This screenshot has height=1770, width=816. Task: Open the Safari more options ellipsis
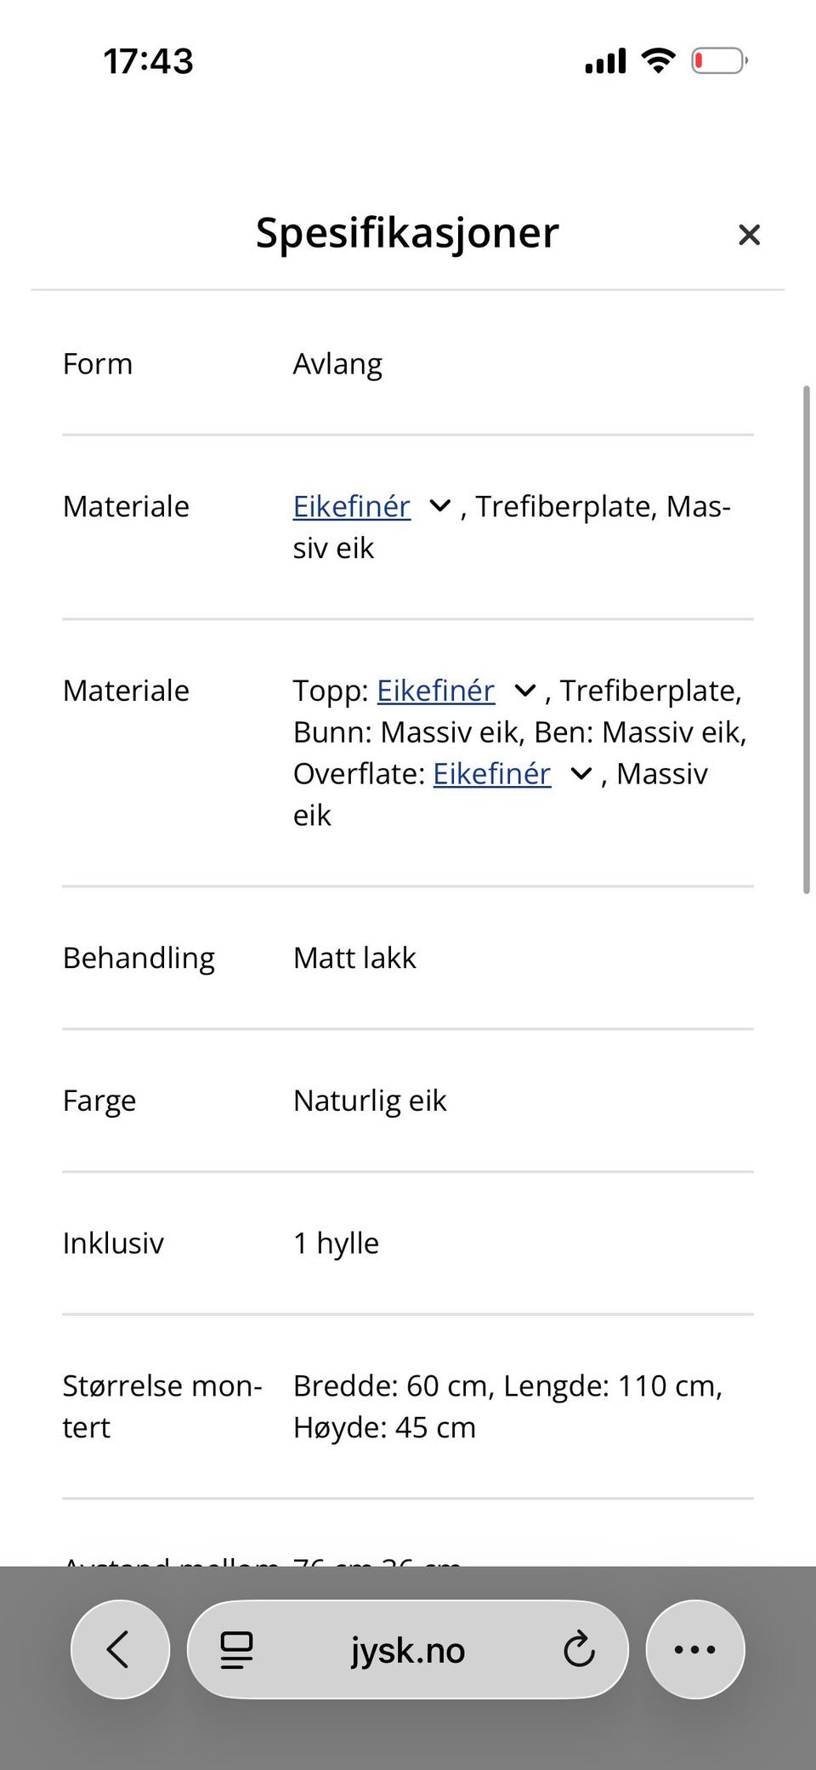[x=695, y=1649]
